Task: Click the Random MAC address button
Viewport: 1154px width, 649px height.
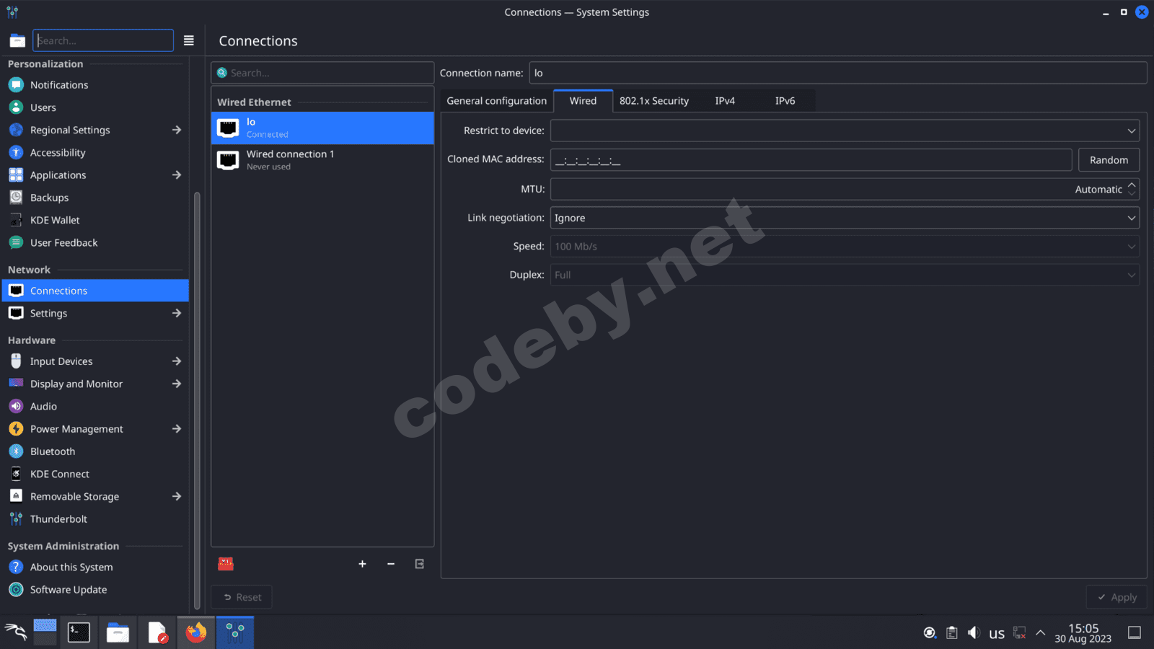Action: (x=1108, y=160)
